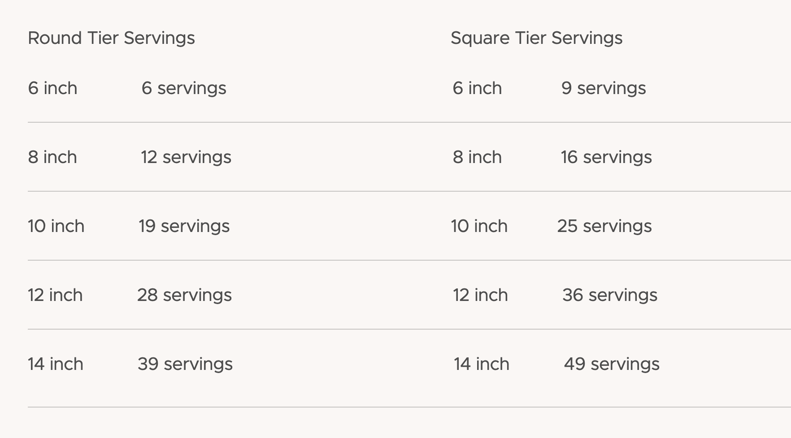Click the 25 servings value
Screen dimensions: 791x438
tap(604, 226)
